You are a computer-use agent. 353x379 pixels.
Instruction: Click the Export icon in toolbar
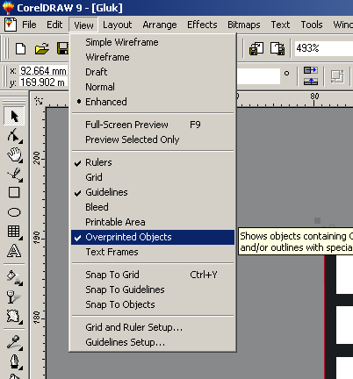tap(277, 48)
